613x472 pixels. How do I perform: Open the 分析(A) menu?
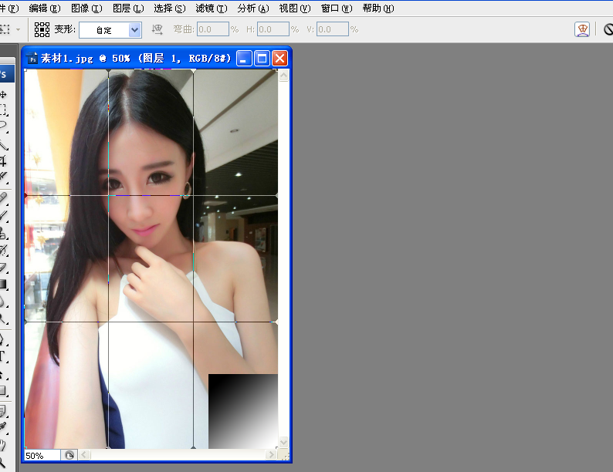coord(253,8)
